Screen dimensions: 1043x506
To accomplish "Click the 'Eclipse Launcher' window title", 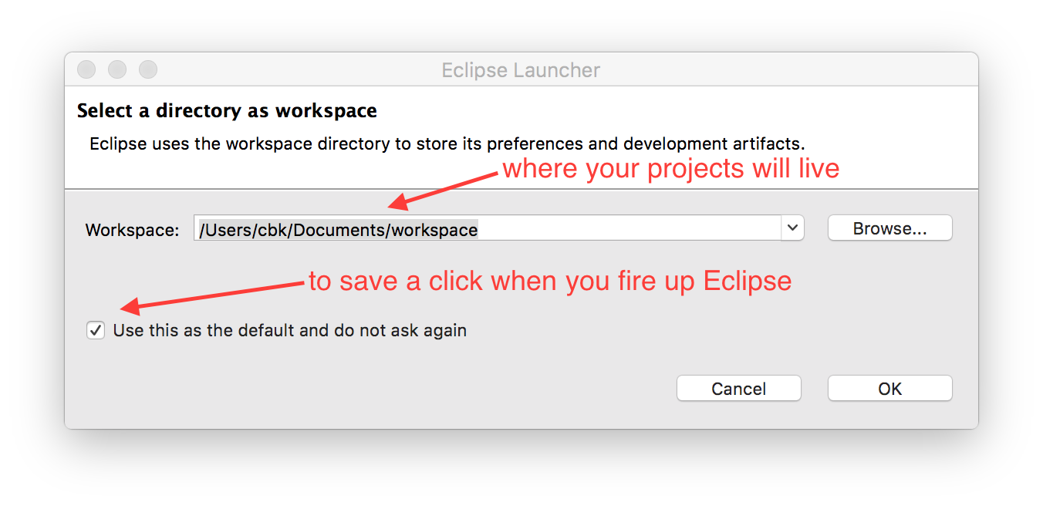I will point(521,70).
